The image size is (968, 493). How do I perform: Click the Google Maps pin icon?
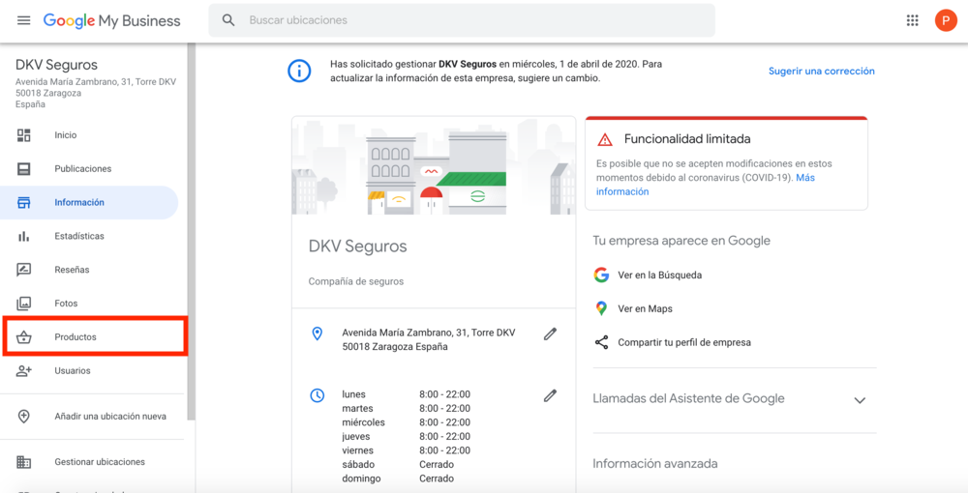(601, 308)
